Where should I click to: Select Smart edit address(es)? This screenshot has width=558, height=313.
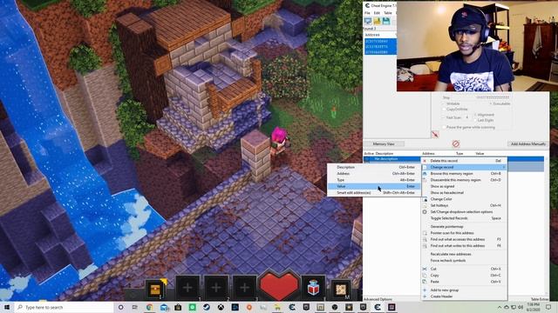[374, 193]
